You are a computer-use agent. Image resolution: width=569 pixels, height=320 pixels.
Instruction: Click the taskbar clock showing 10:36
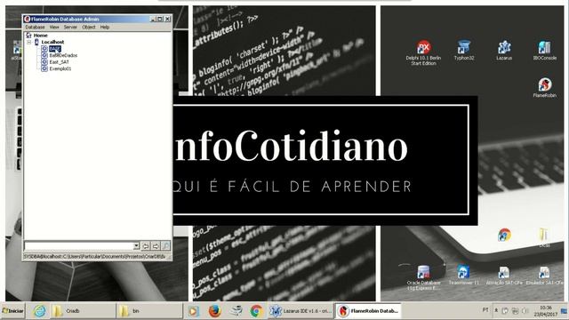pyautogui.click(x=546, y=311)
